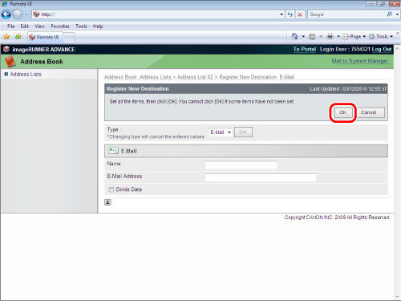The width and height of the screenshot is (401, 301).
Task: Click the return-to-top icon below form
Action: (107, 202)
